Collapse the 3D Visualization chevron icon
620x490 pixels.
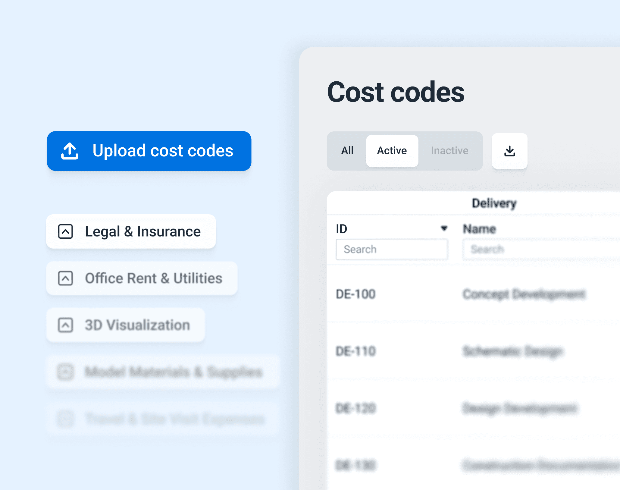pos(65,325)
